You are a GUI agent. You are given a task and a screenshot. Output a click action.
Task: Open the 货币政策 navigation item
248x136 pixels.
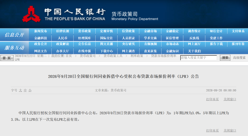coord(84,31)
